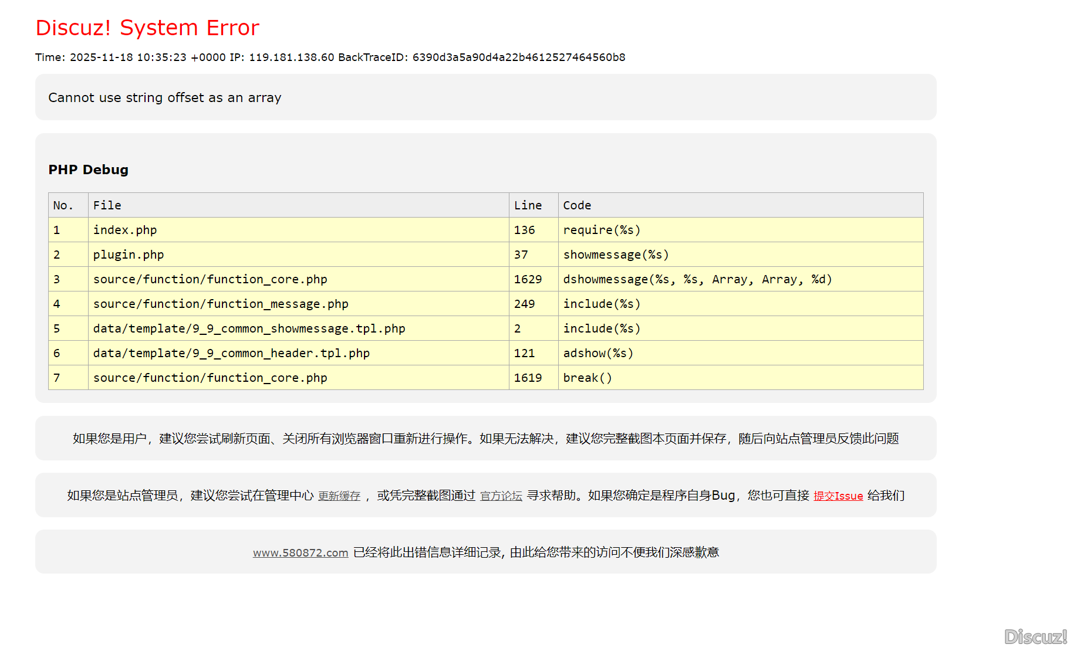The height and width of the screenshot is (651, 1077).
Task: Open the 官方论坛 link
Action: [x=501, y=496]
